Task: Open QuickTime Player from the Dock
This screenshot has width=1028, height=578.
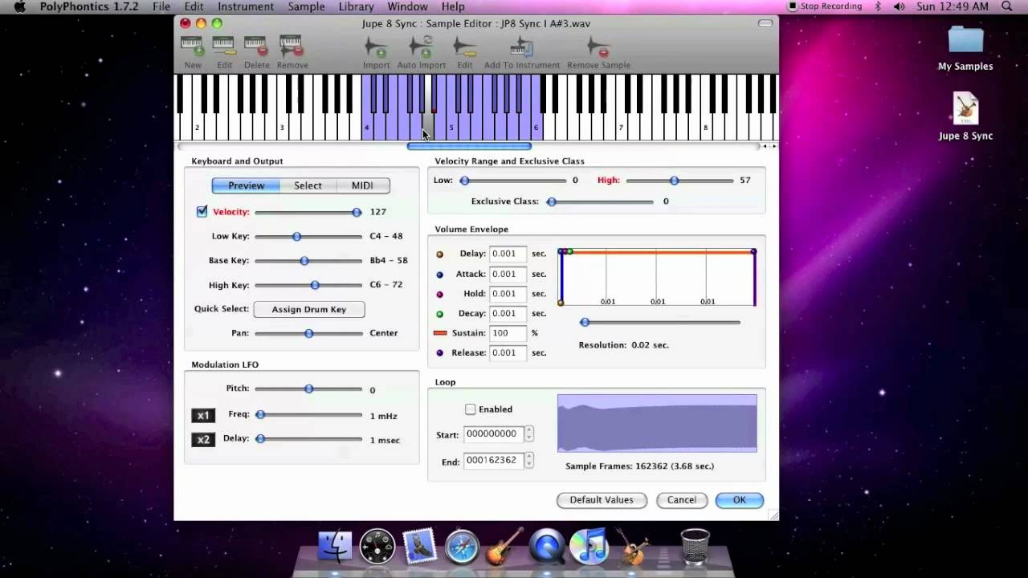Action: pos(548,546)
